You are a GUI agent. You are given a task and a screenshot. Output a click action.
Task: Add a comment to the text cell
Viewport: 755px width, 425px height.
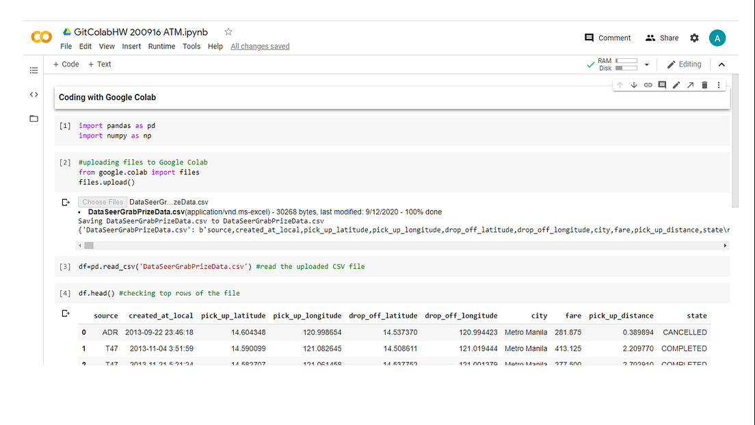[662, 84]
